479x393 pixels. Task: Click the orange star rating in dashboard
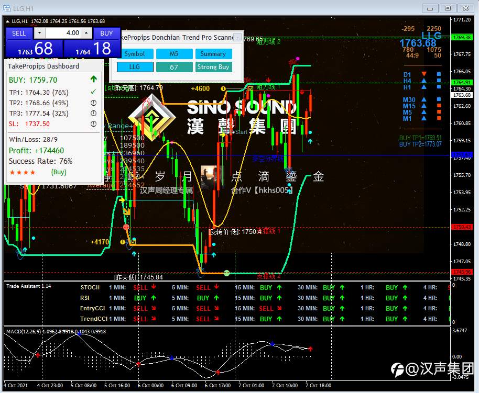pos(23,172)
